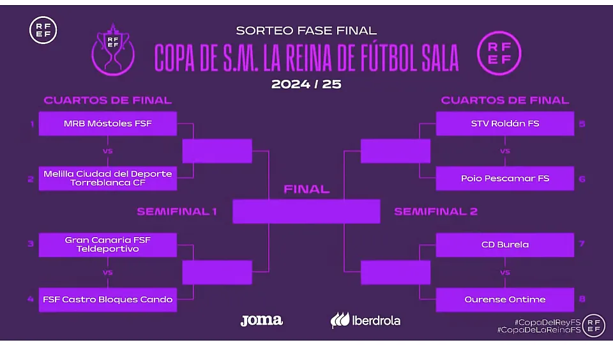Select the Gran Canaria FSF Teldeportivo box
Image resolution: width=613 pixels, height=345 pixels.
pyautogui.click(x=107, y=245)
